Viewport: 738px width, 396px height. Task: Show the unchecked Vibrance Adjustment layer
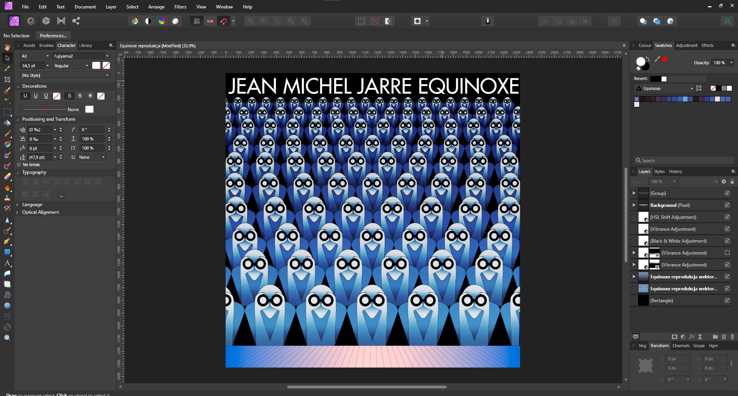click(727, 253)
